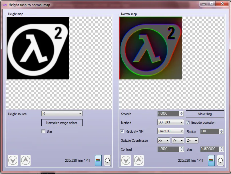Click the Allow tiling button

click(x=205, y=114)
